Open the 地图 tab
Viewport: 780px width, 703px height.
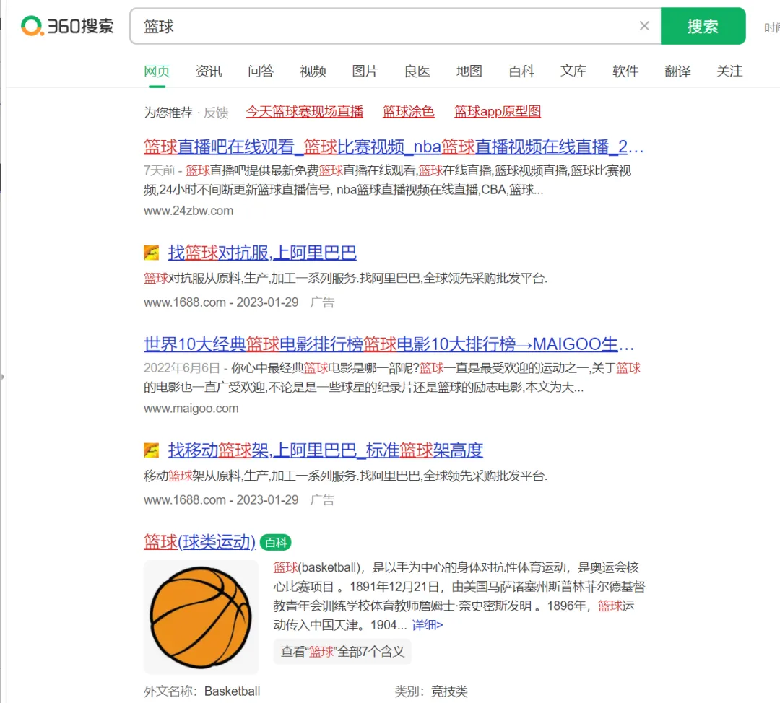(x=469, y=71)
